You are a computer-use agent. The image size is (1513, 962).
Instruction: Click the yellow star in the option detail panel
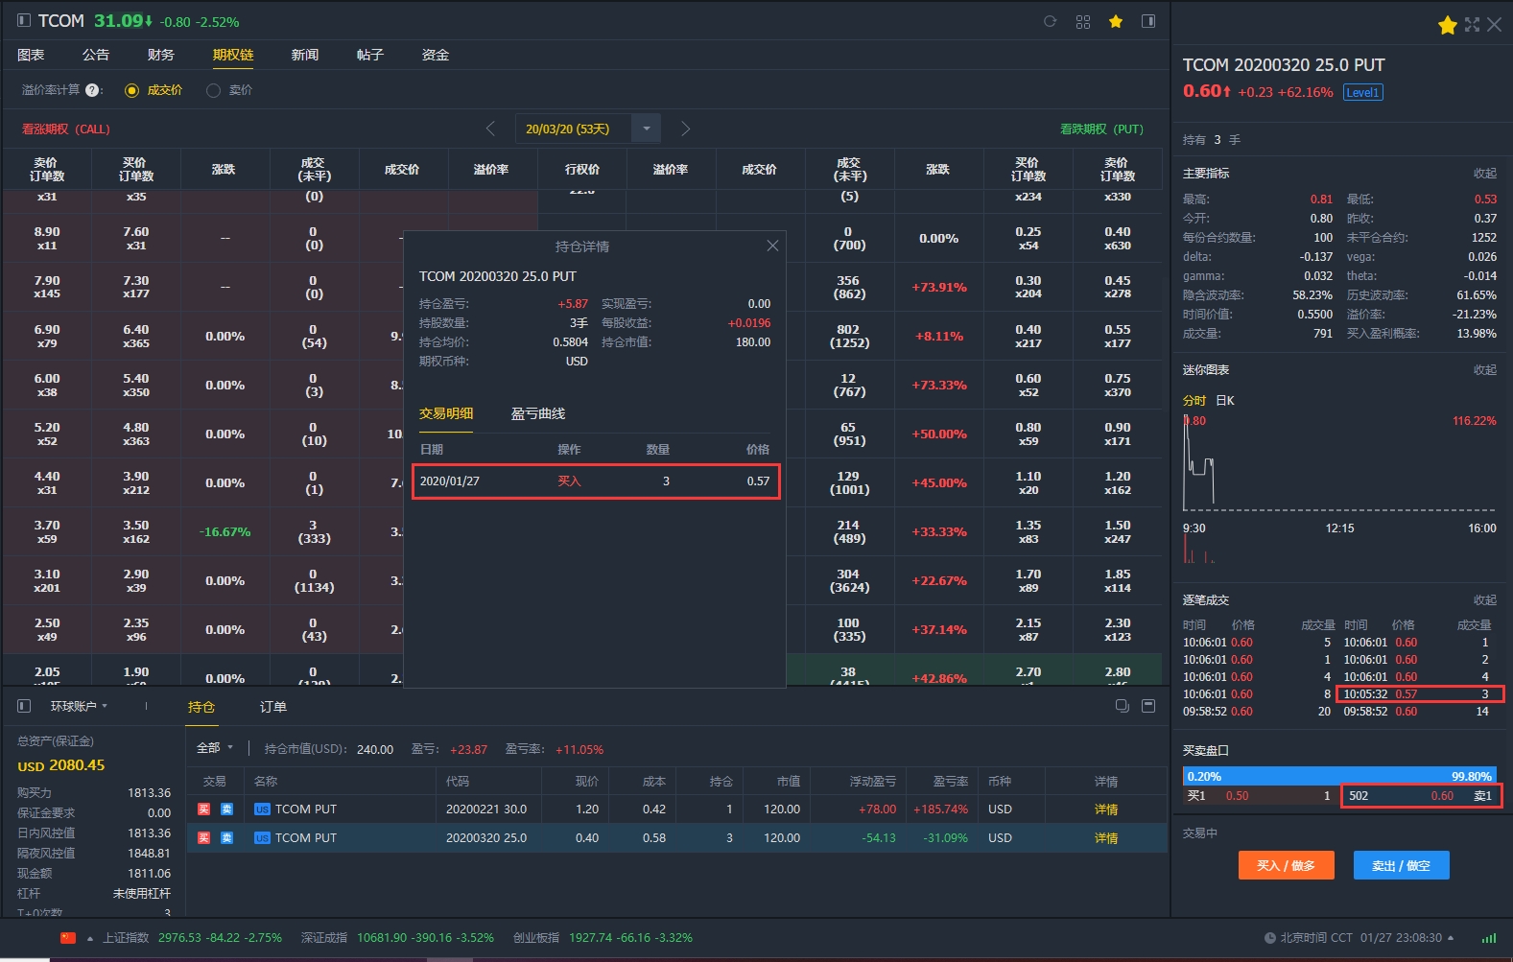[1448, 25]
